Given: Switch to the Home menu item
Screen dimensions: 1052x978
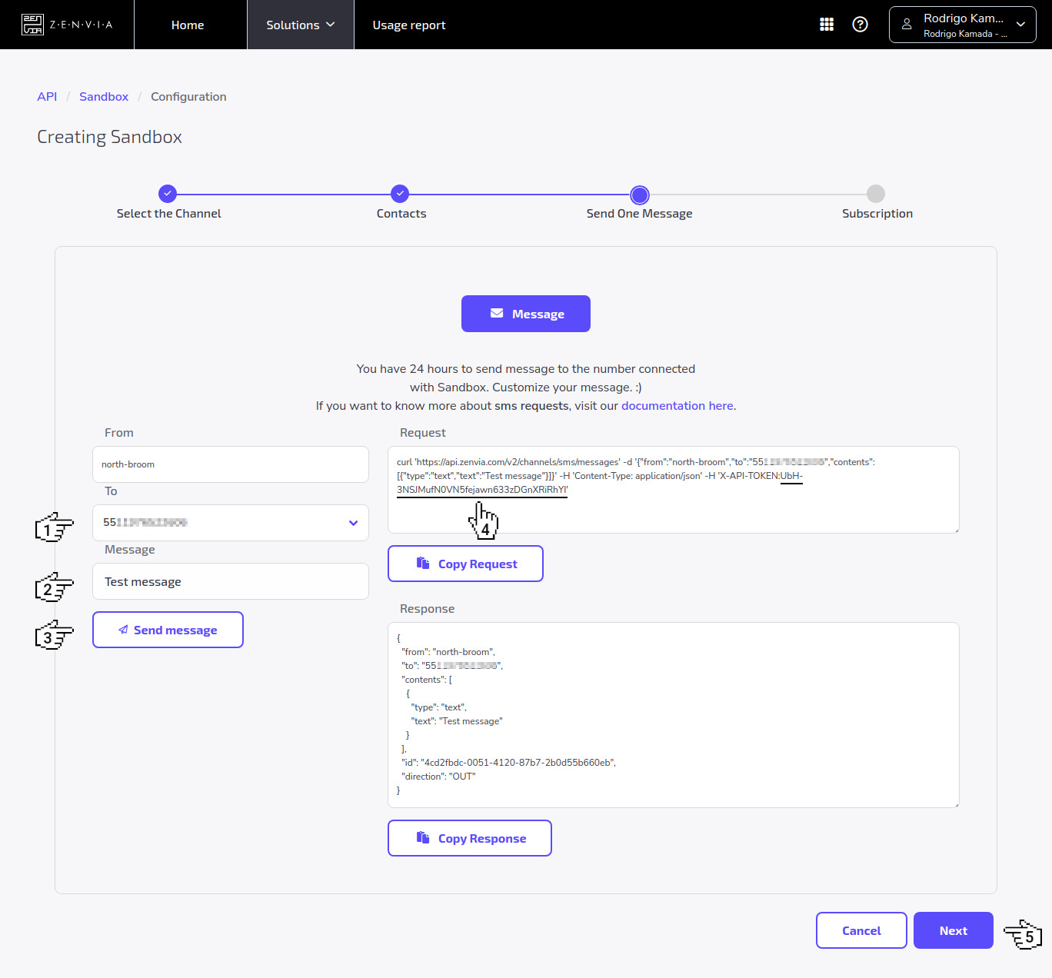Looking at the screenshot, I should pyautogui.click(x=188, y=24).
